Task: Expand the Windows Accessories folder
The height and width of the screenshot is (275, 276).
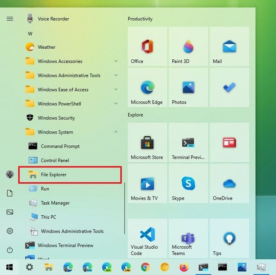Action: pyautogui.click(x=70, y=61)
